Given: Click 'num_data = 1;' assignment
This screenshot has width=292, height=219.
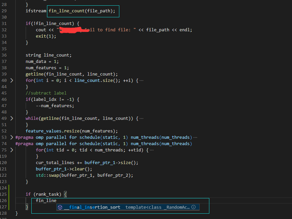Looking at the screenshot, I should [x=42, y=62].
